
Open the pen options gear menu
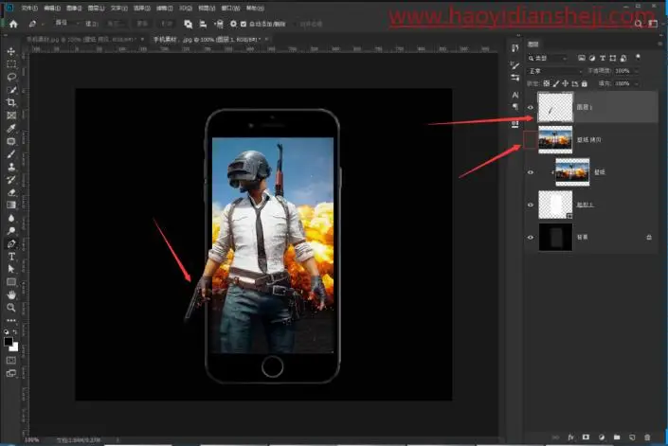pos(233,24)
